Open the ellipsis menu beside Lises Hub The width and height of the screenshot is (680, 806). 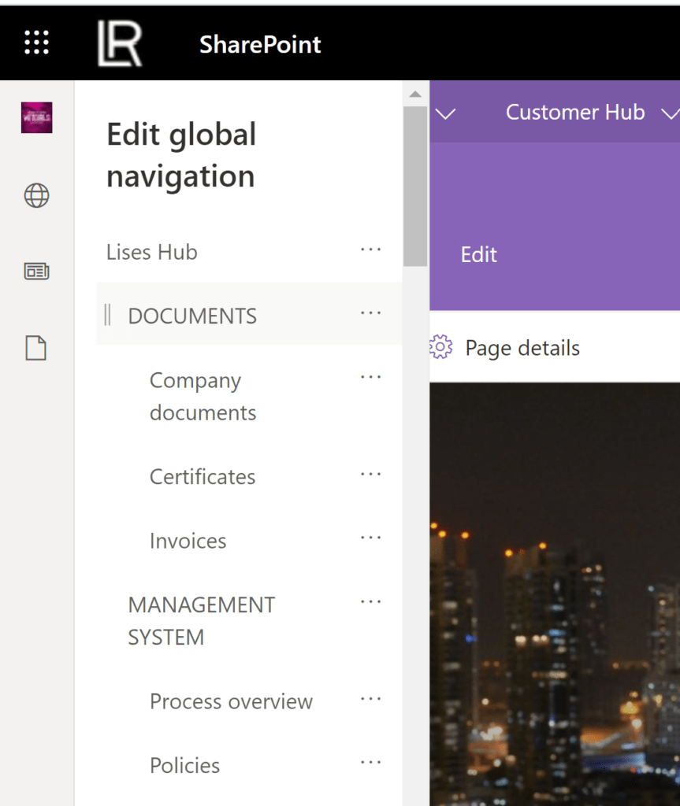coord(370,249)
